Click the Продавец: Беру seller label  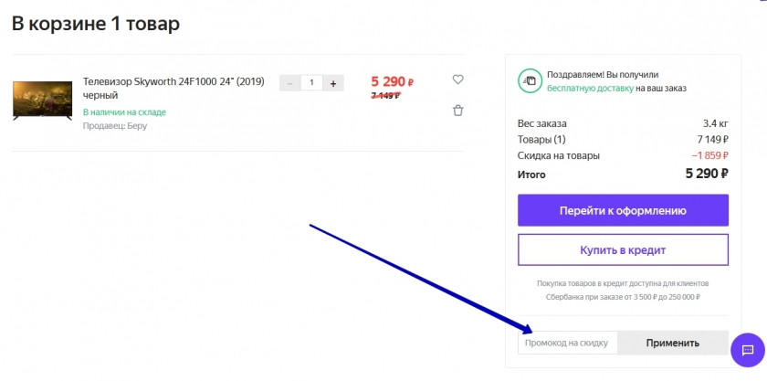click(115, 126)
